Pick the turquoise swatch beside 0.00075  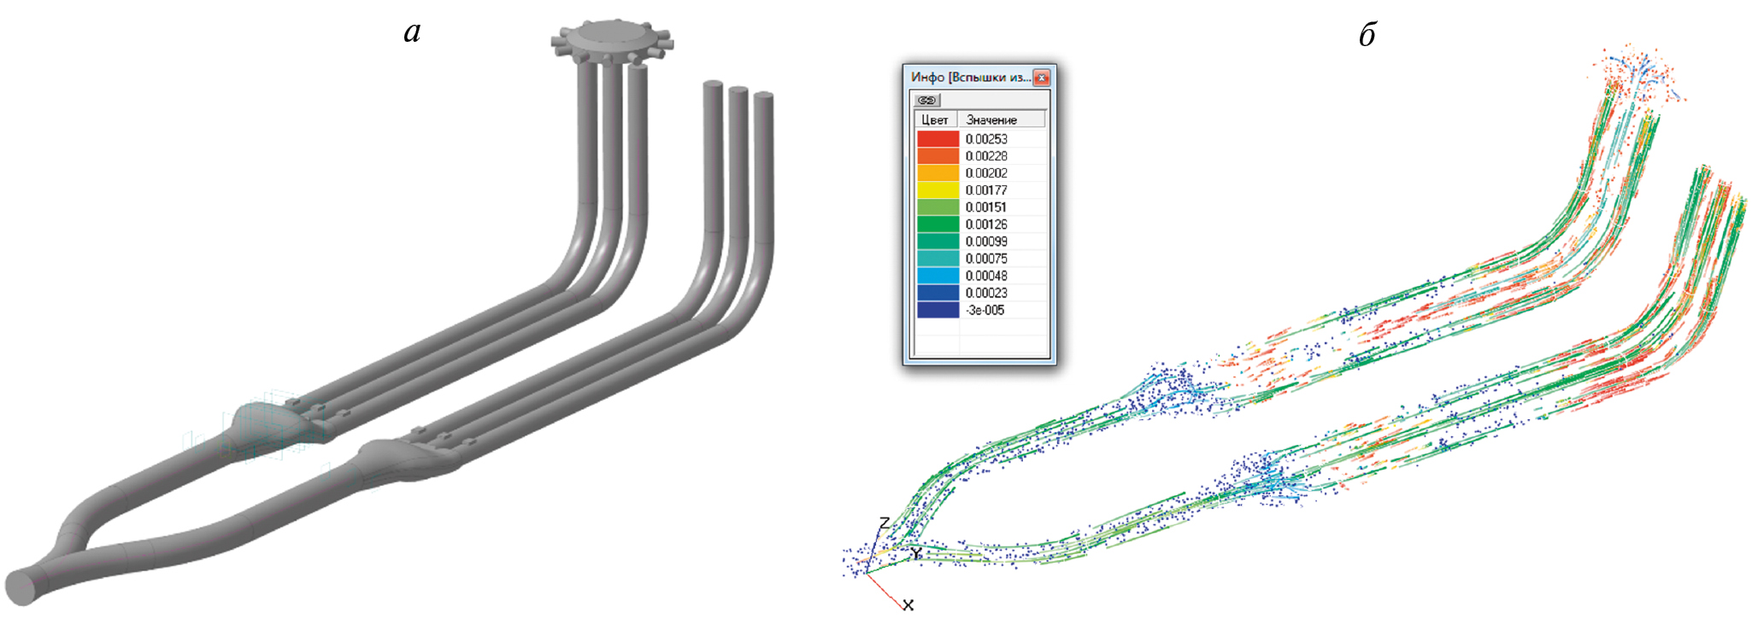938,259
